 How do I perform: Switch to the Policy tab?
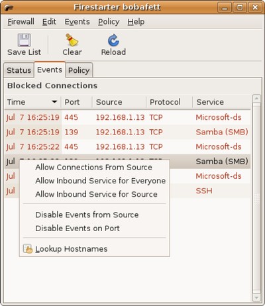tap(79, 70)
